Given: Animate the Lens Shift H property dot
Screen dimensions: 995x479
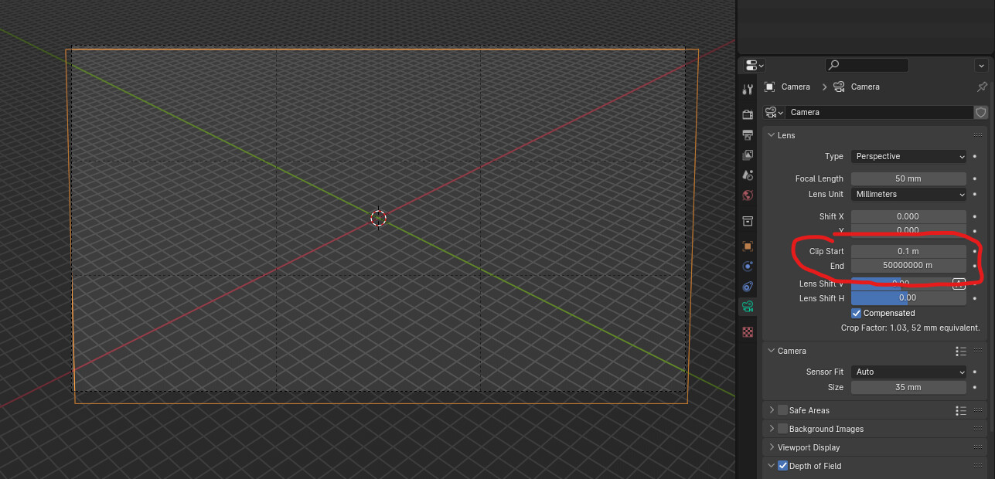Looking at the screenshot, I should point(975,298).
